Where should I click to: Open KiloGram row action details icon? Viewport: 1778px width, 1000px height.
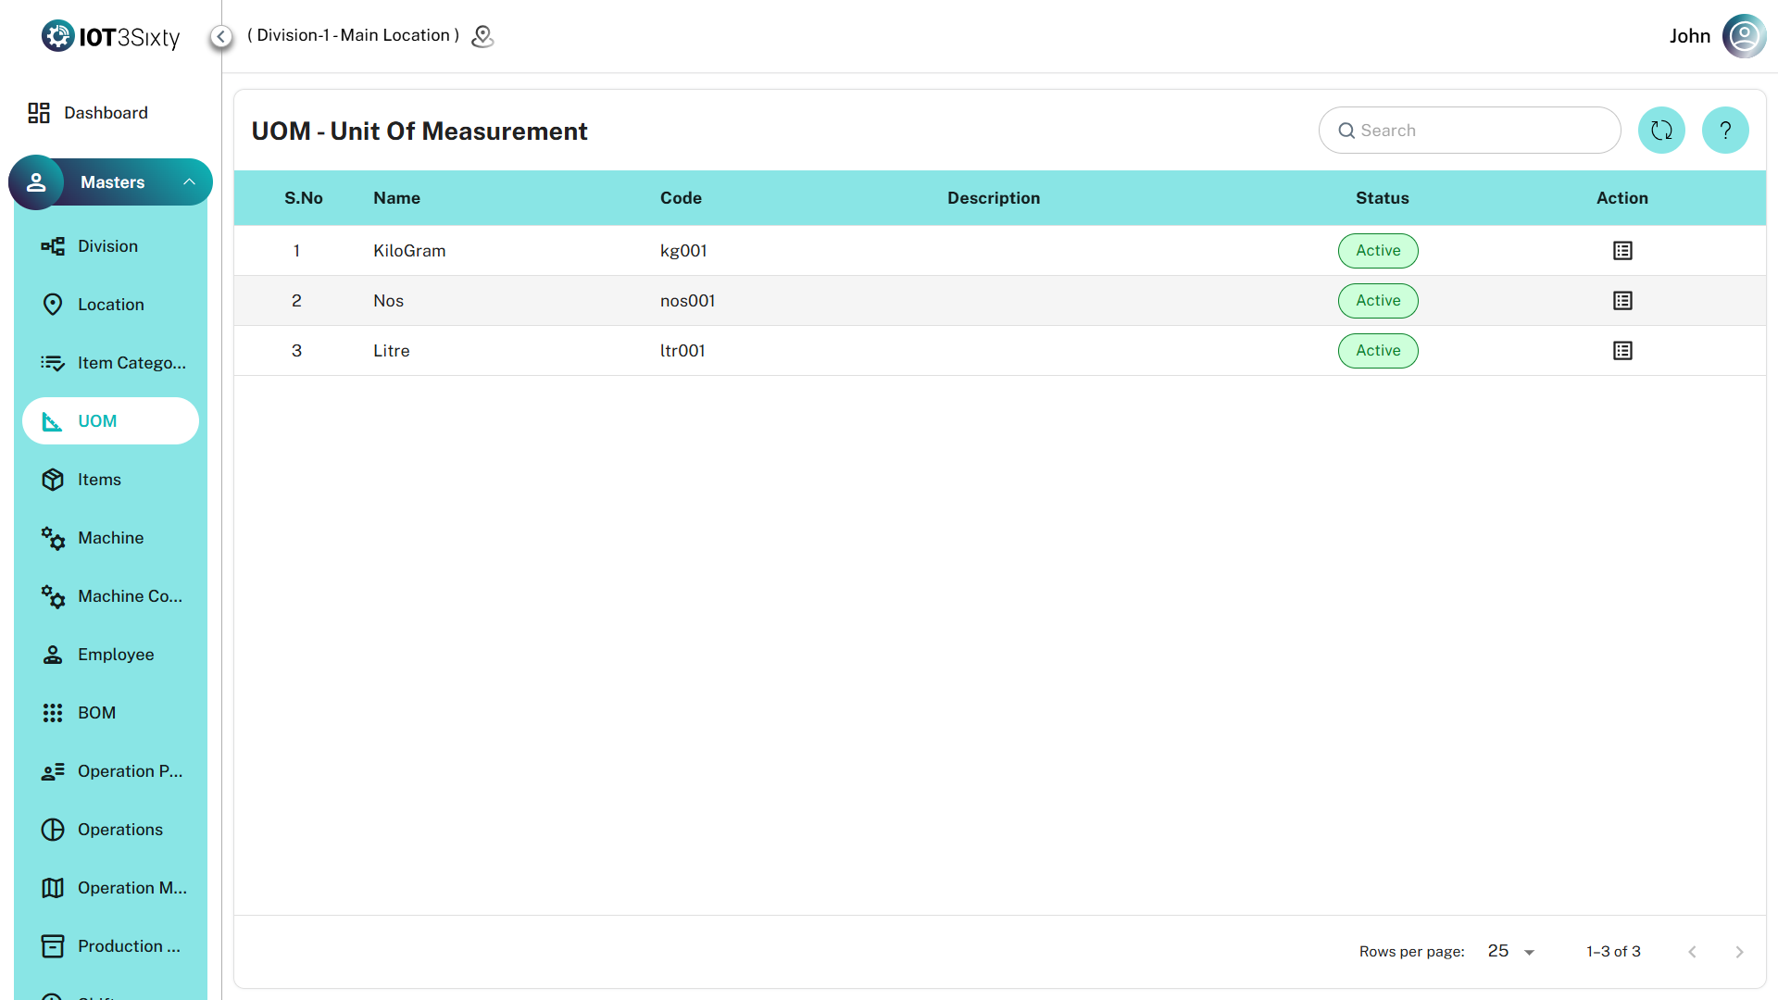[1622, 251]
